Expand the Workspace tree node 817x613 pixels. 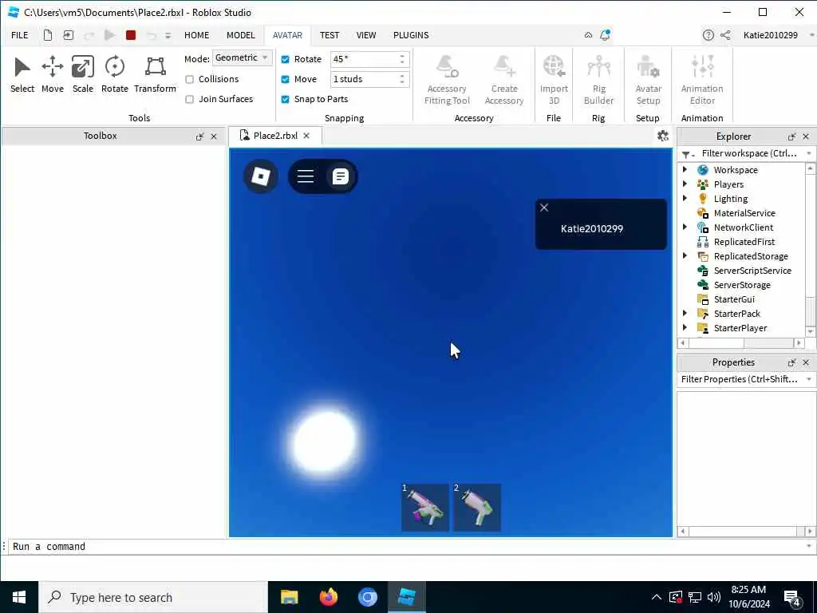[x=685, y=169]
